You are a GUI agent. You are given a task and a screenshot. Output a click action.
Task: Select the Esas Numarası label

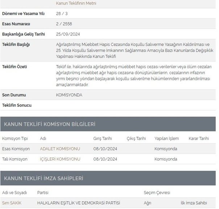point(16,24)
